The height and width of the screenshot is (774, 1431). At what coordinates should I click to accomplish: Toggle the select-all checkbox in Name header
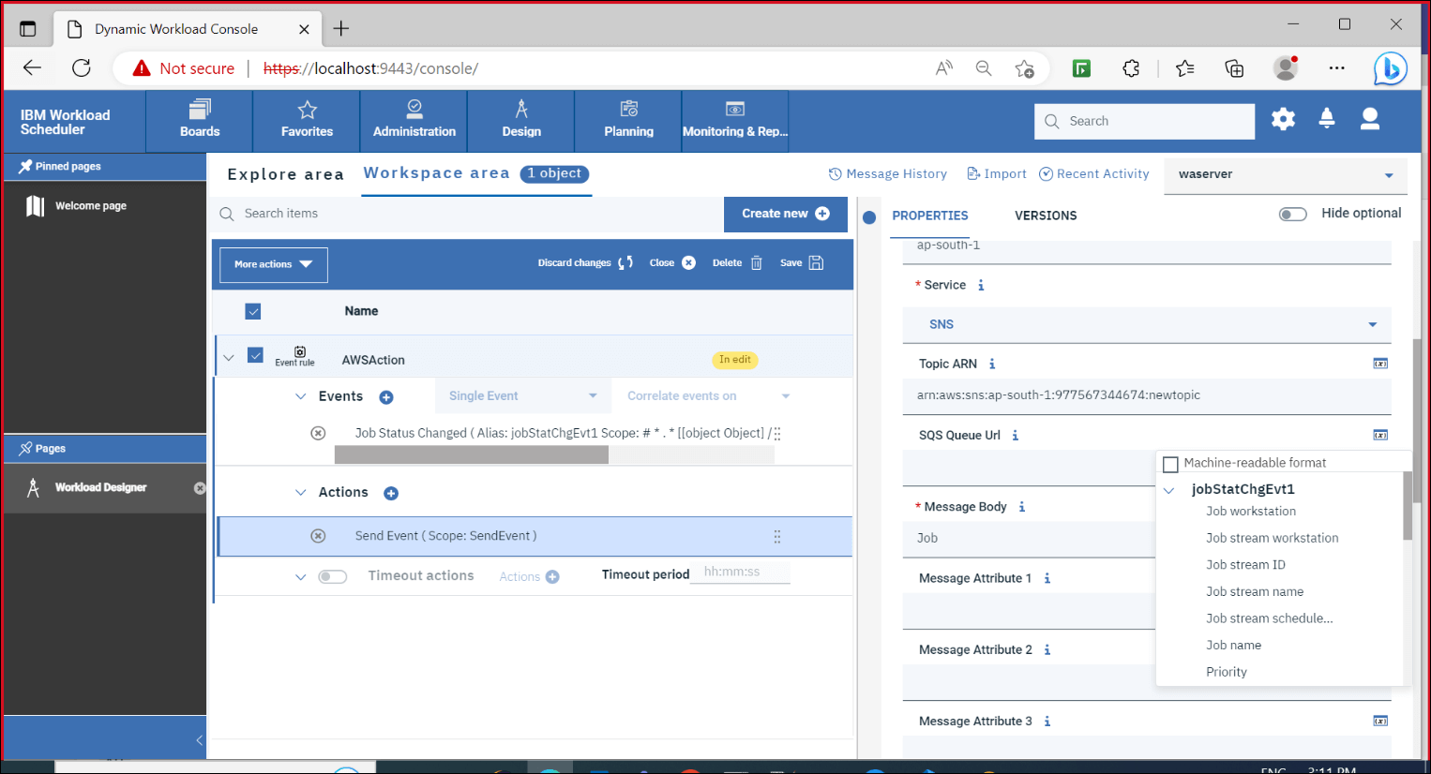[x=253, y=311]
